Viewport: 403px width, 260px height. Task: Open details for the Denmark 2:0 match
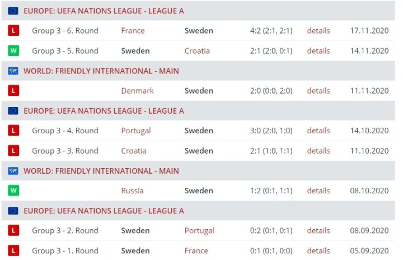click(x=318, y=91)
